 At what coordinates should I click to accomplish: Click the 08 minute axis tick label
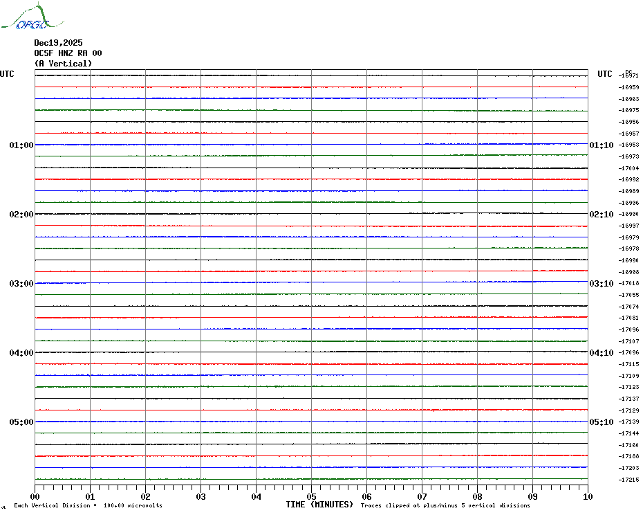click(478, 497)
